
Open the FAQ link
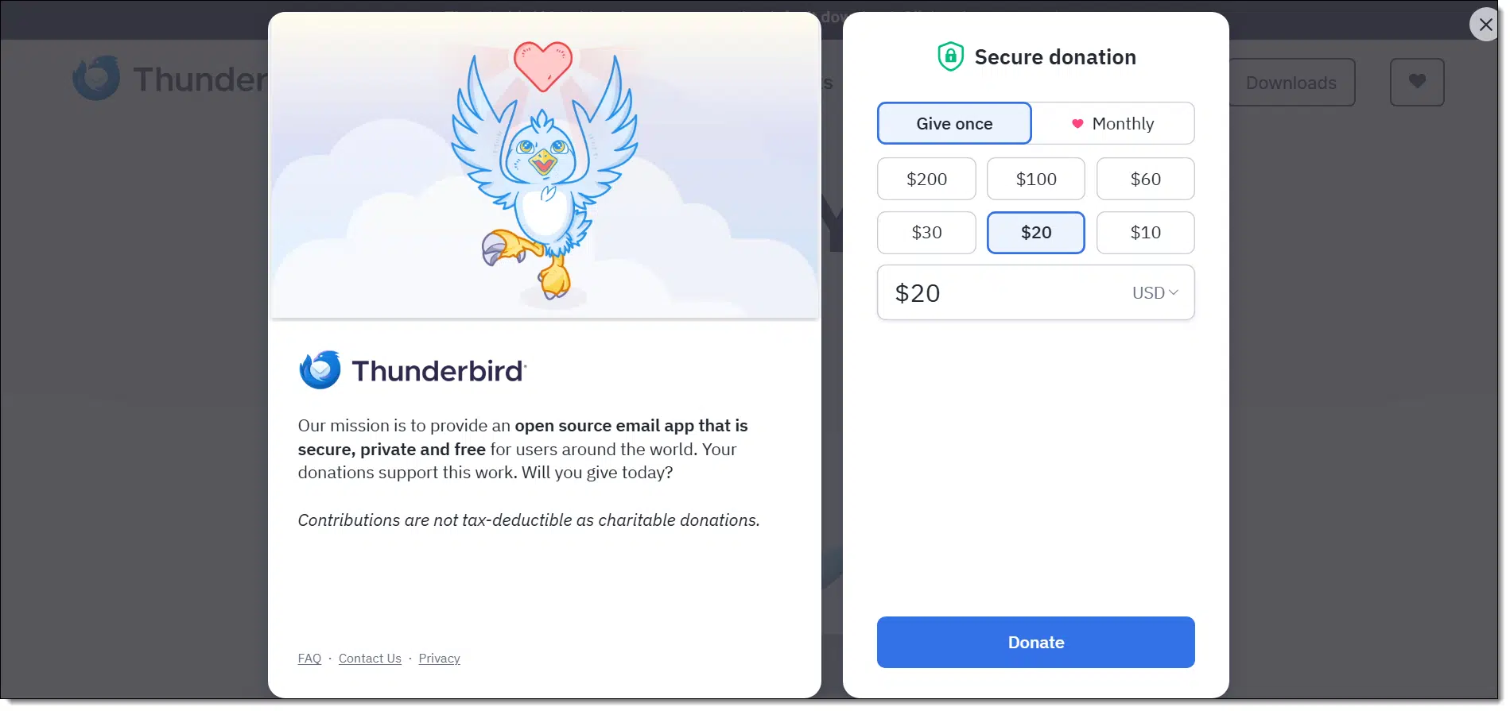pyautogui.click(x=309, y=659)
